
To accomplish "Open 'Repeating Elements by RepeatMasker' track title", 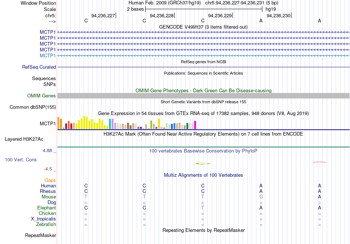I will (203, 230).
